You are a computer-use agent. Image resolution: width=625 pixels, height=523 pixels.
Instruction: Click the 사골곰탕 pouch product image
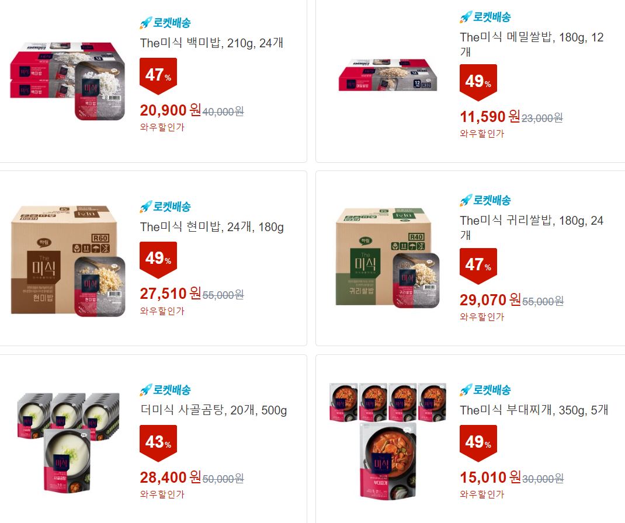tap(68, 442)
